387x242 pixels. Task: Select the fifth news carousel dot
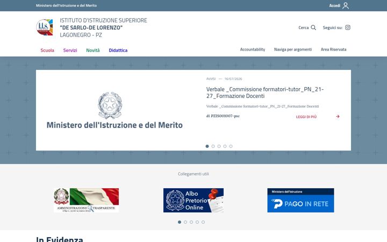click(231, 146)
